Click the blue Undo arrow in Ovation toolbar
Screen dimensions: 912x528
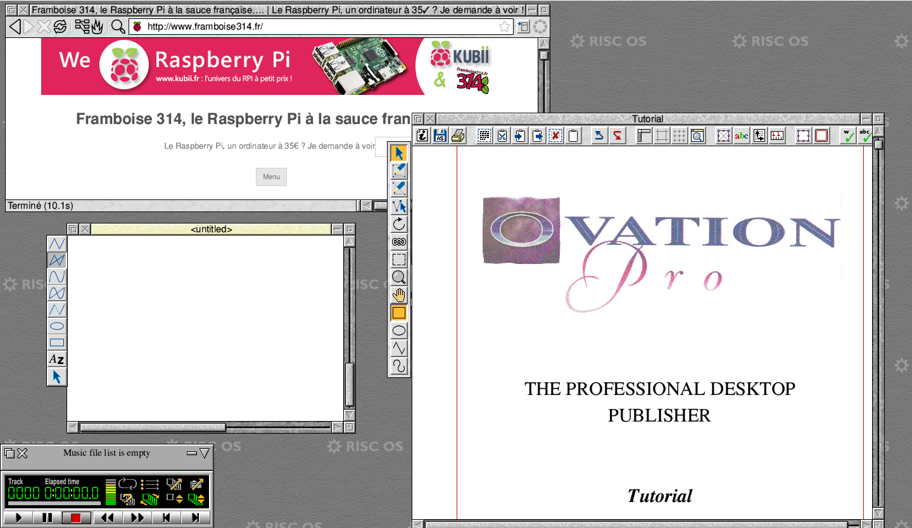coord(599,135)
